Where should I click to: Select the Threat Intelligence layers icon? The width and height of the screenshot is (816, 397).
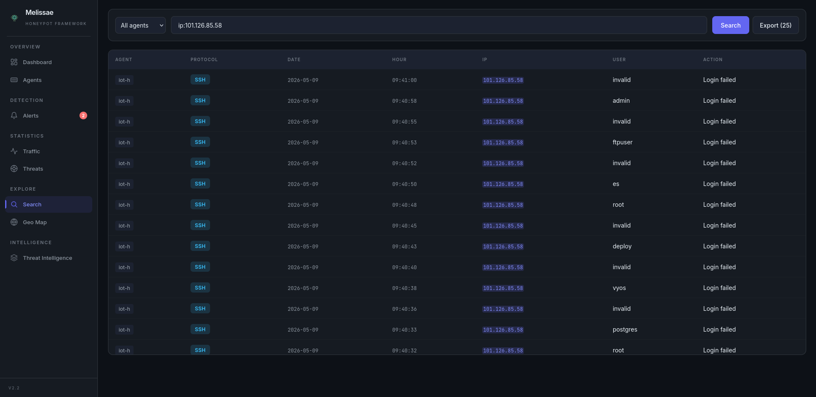[x=14, y=258]
